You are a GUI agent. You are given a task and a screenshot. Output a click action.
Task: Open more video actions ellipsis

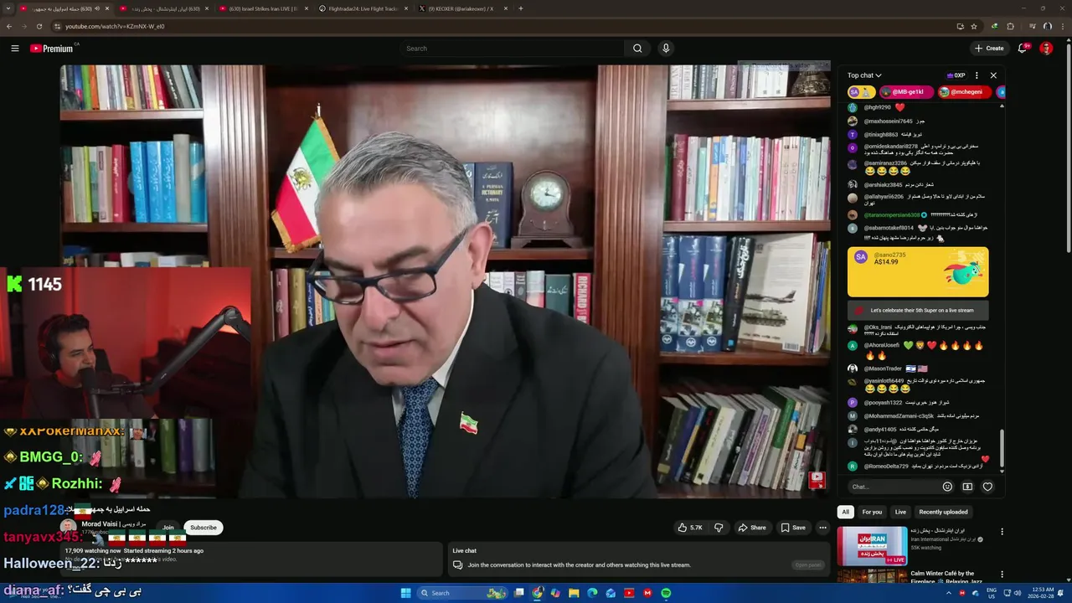pyautogui.click(x=822, y=528)
